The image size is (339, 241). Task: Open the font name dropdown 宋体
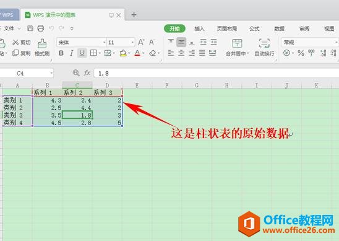[82, 42]
